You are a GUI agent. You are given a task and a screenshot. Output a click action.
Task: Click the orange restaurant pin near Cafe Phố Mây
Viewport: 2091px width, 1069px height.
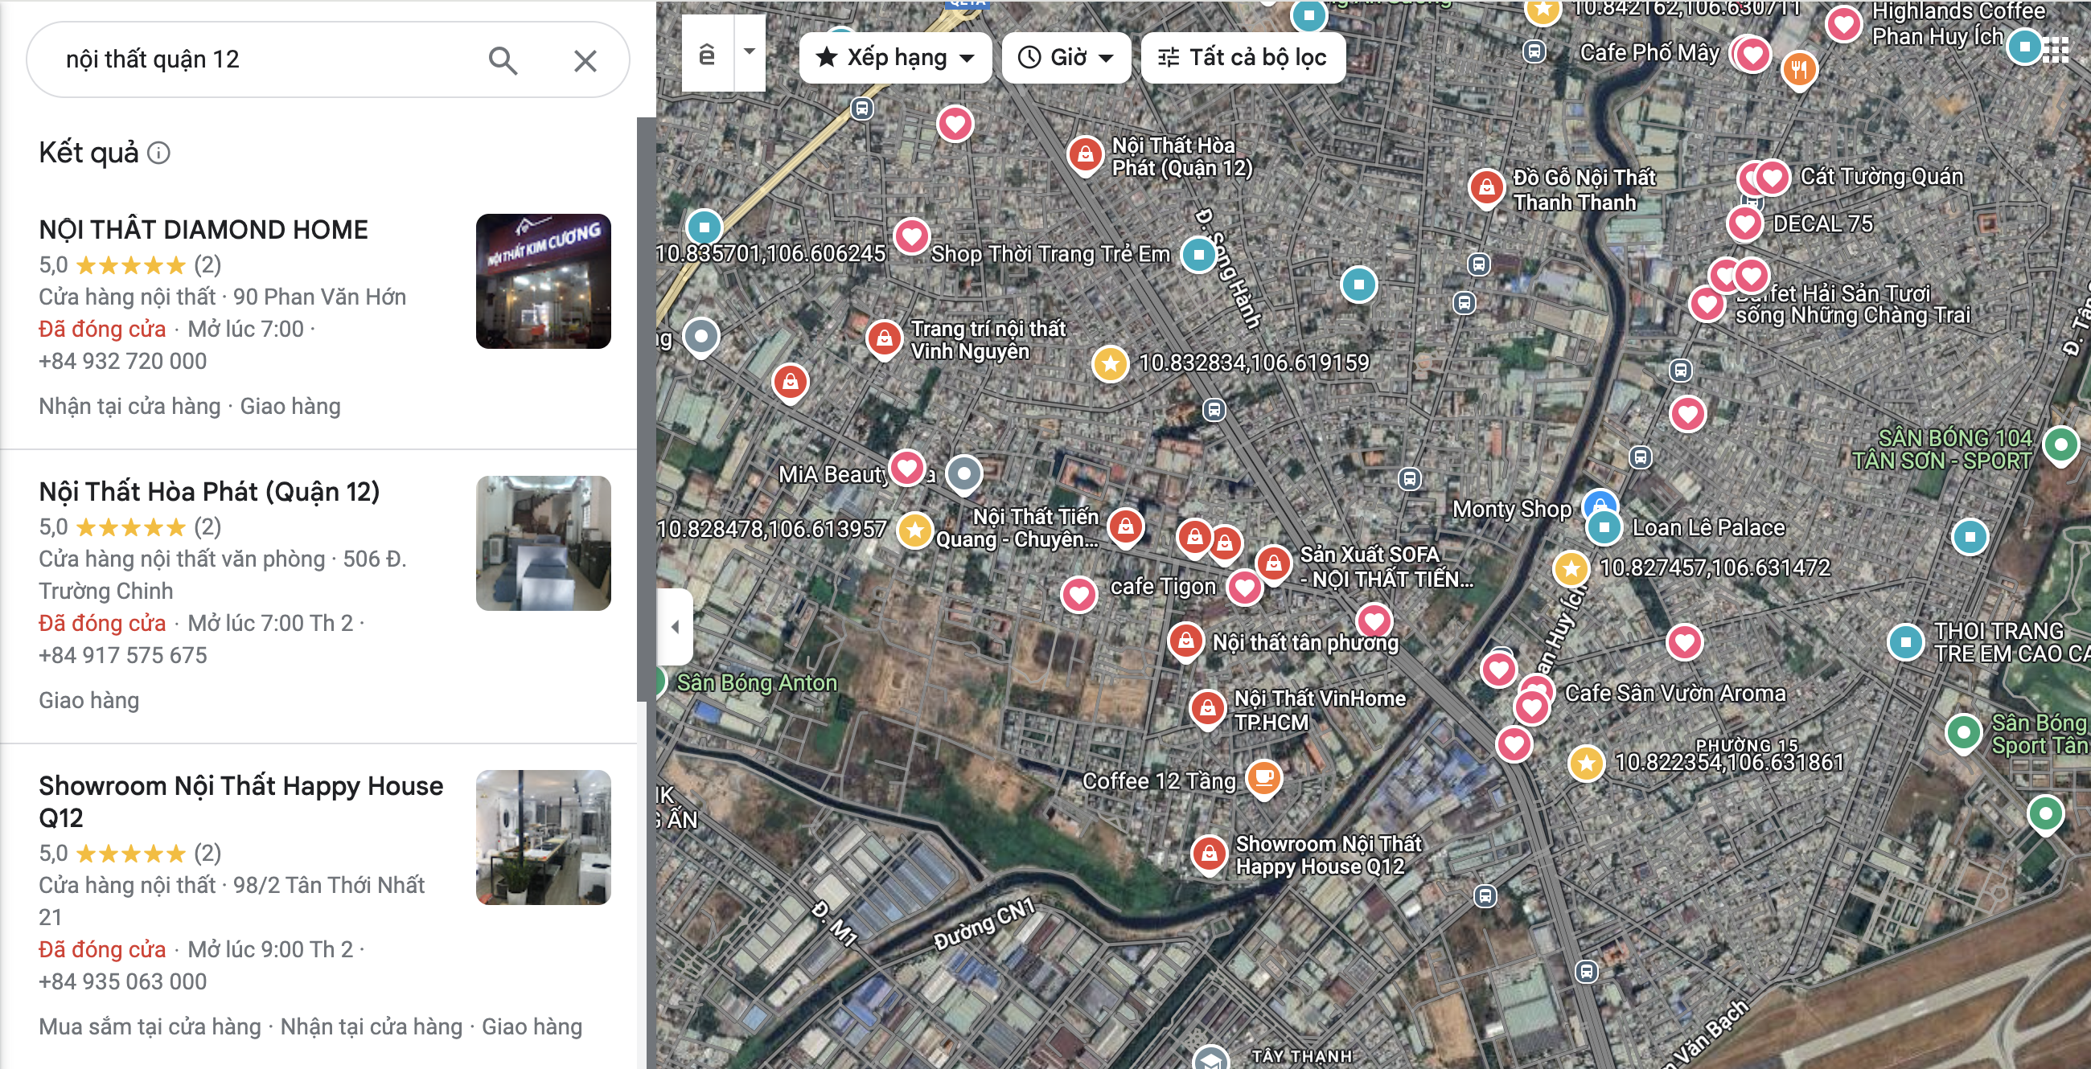click(1799, 71)
